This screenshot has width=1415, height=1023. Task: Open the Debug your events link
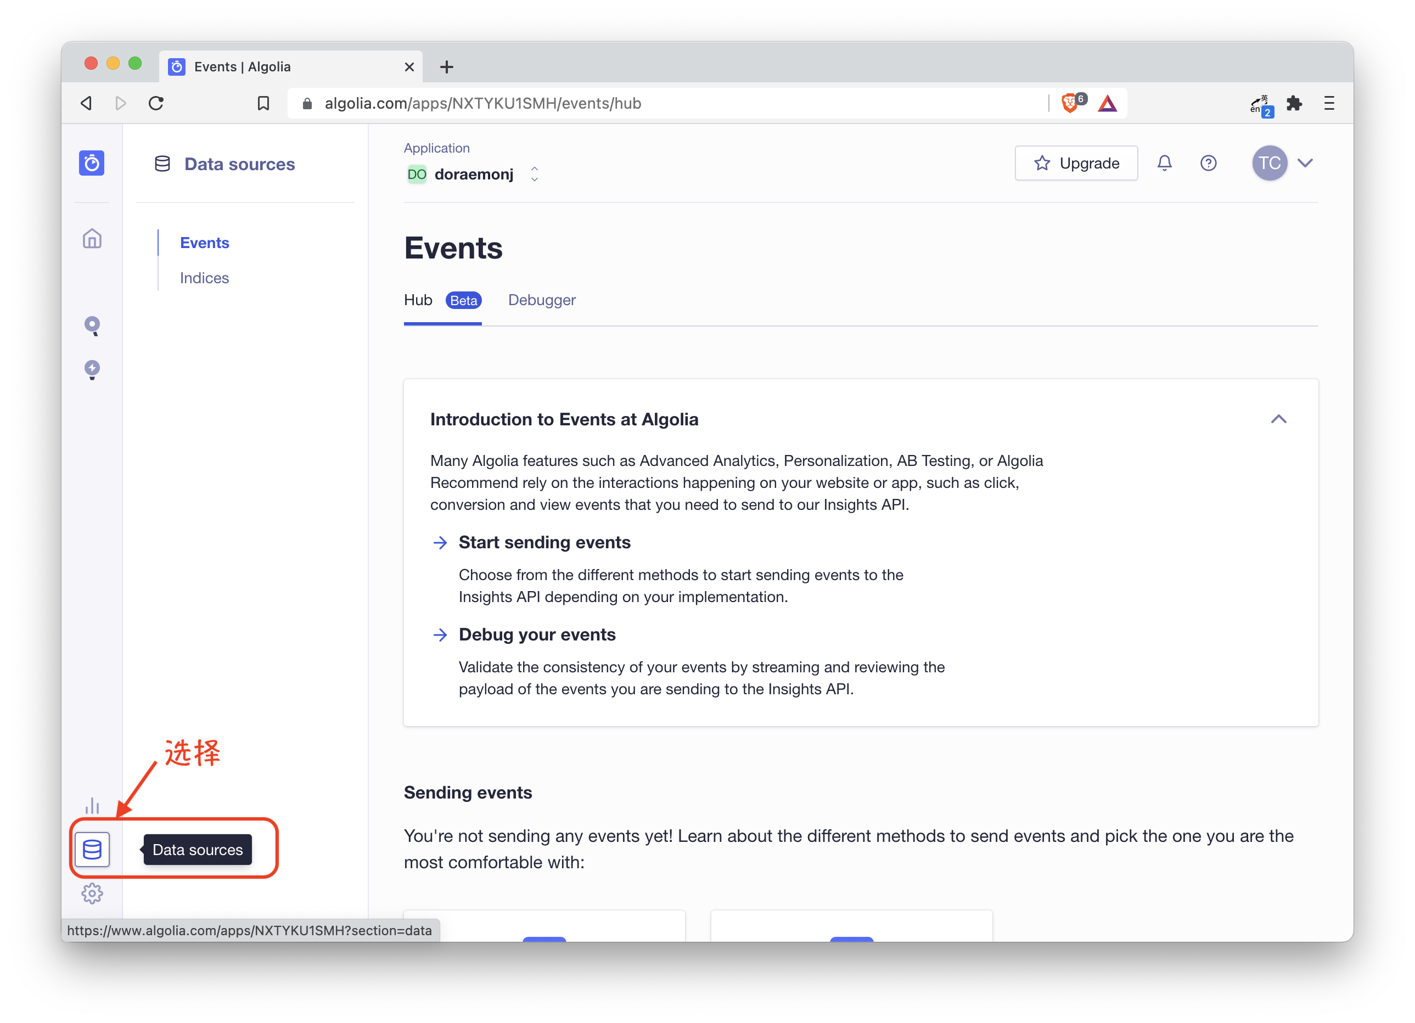537,634
